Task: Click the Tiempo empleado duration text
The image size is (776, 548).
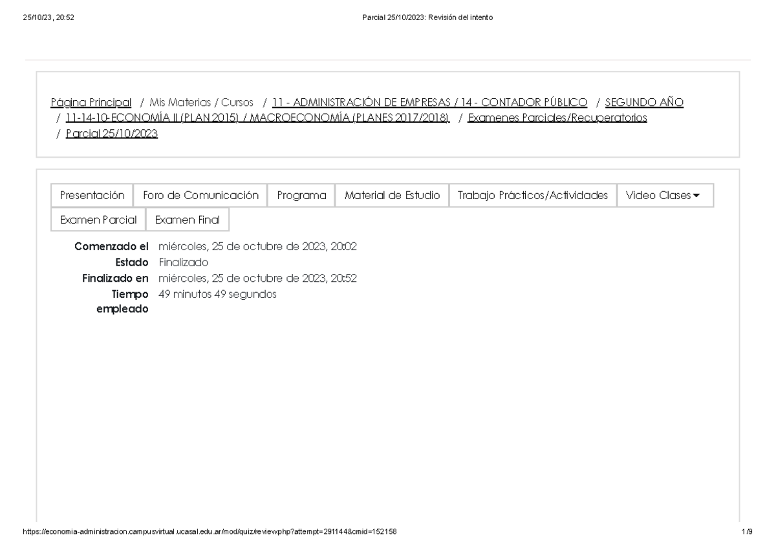Action: point(217,294)
